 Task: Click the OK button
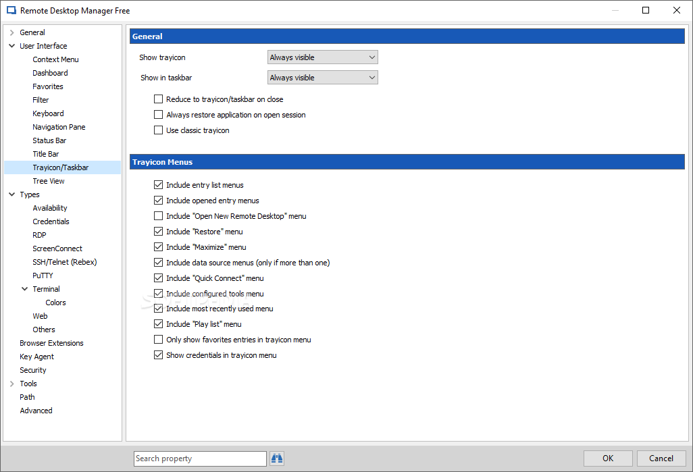(608, 458)
